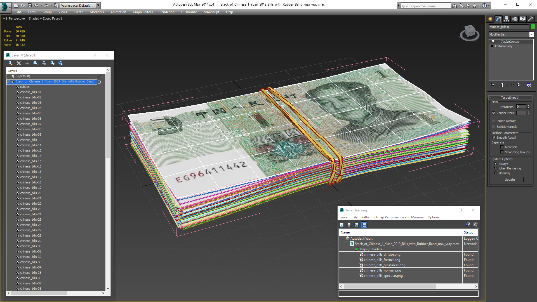537x302 pixels.
Task: Open the Create command panel tab
Action: point(490,19)
